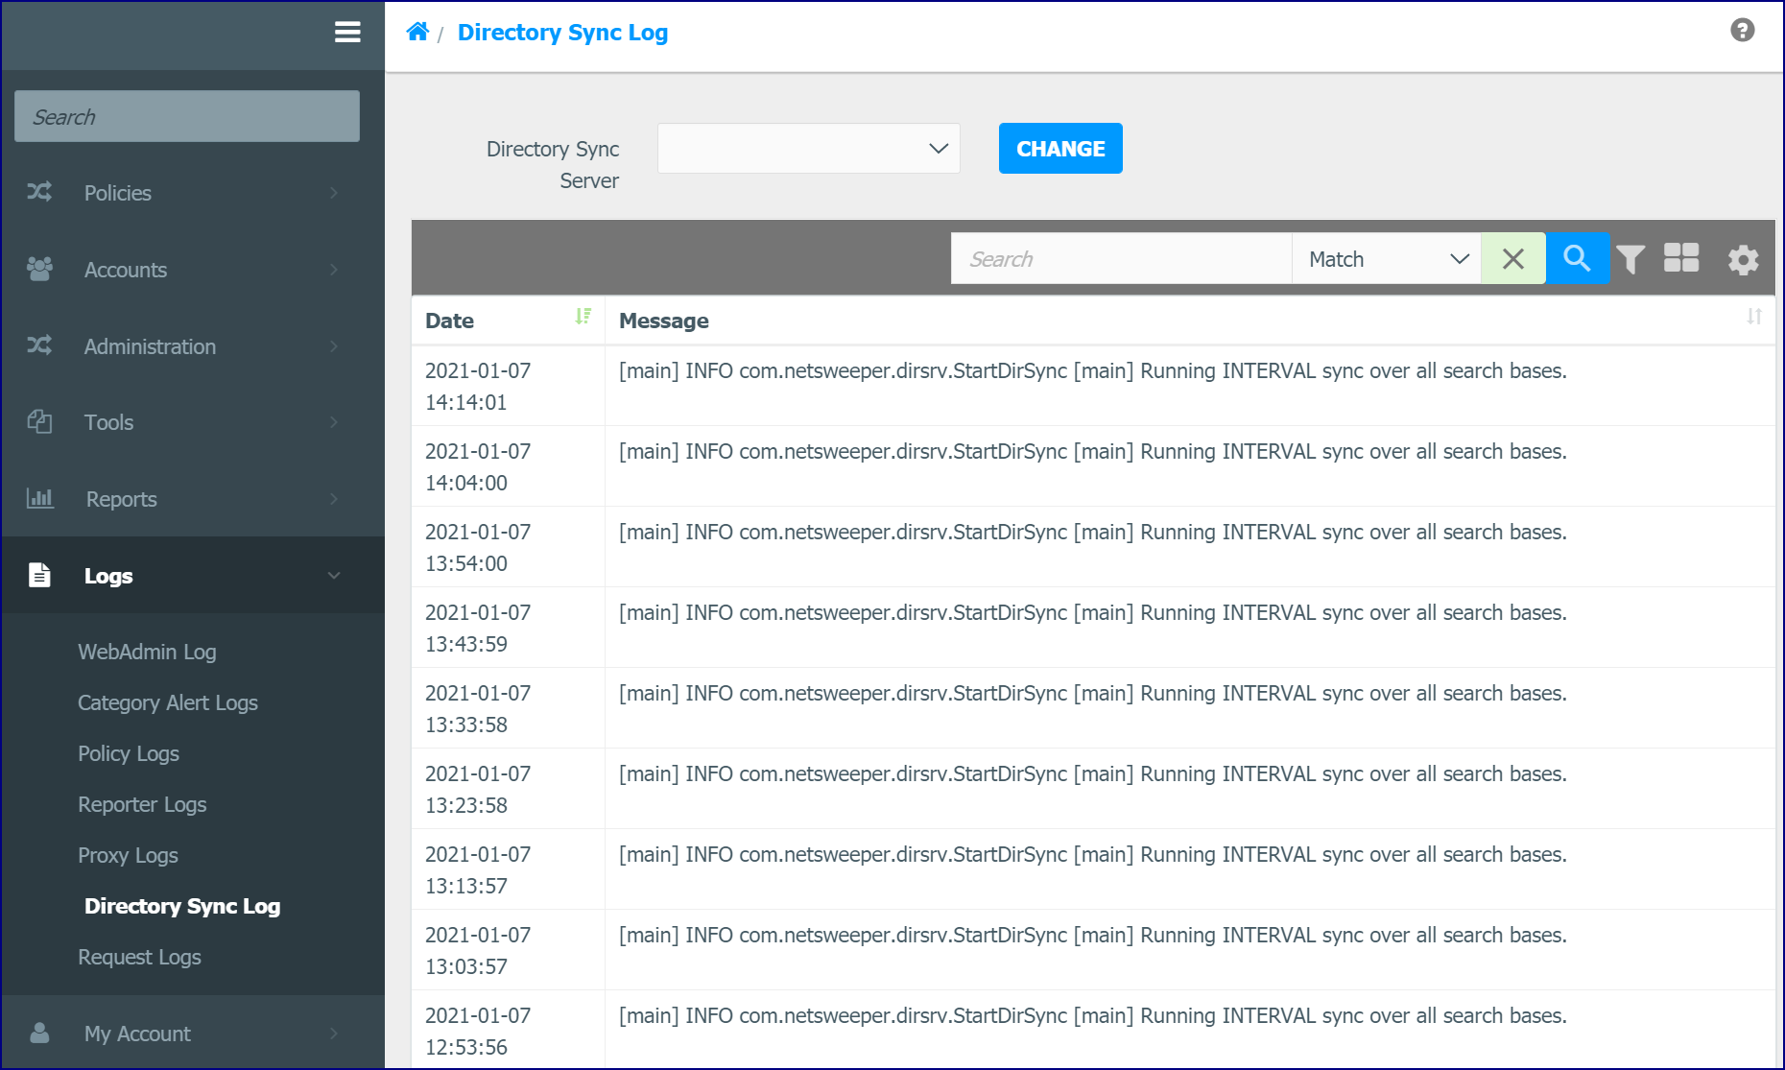This screenshot has width=1785, height=1070.
Task: Select the 13:23:58 date cell
Action: coord(509,789)
